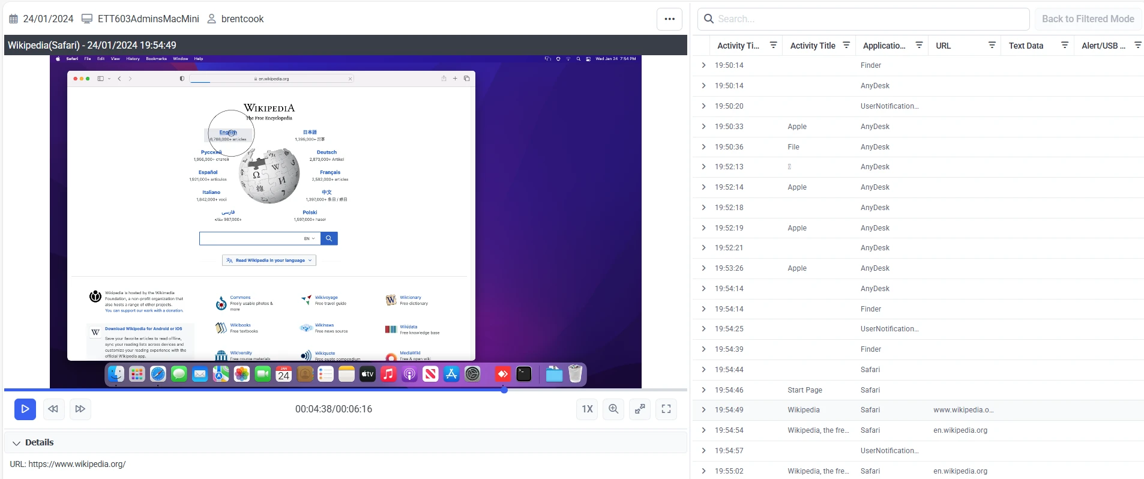Expand the 19:54:49 Wikipedia row

coord(703,410)
